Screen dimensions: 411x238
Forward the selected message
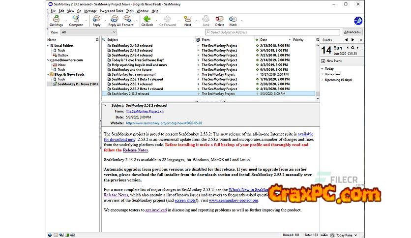[128, 20]
